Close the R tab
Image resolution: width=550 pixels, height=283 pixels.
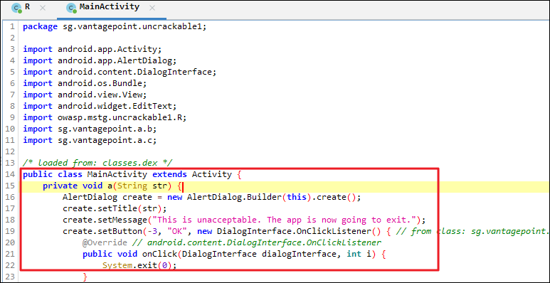click(x=43, y=8)
